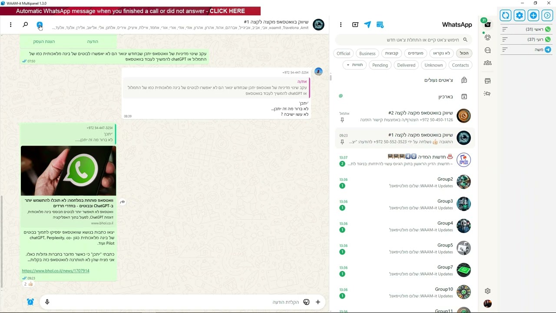Viewport: 556px width, 313px height.
Task: Open the group chat three-dot menu
Action: point(10,25)
